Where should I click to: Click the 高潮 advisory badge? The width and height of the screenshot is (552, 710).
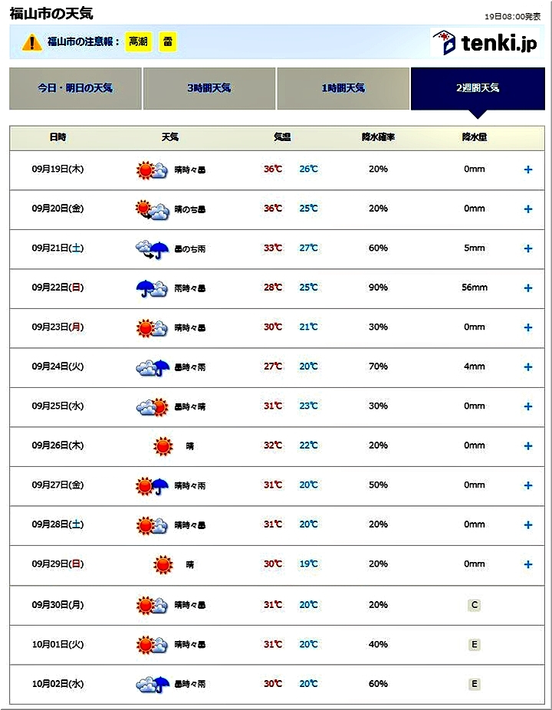(x=139, y=41)
